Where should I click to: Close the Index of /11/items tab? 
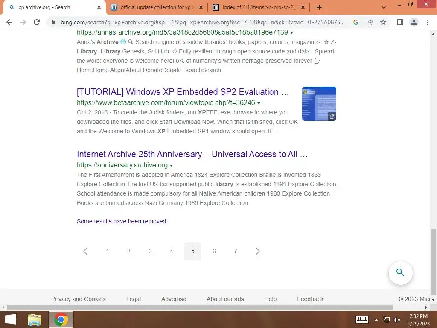[303, 7]
